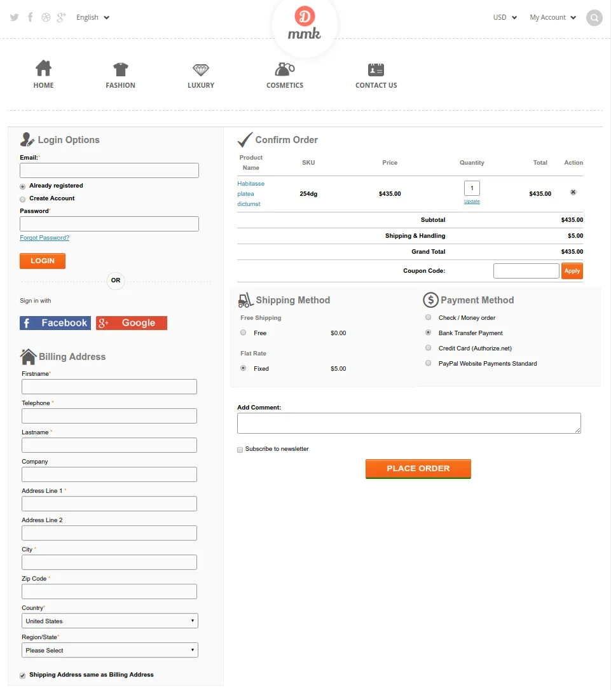
Task: Focus the Address Line 2 field
Action: coord(109,533)
